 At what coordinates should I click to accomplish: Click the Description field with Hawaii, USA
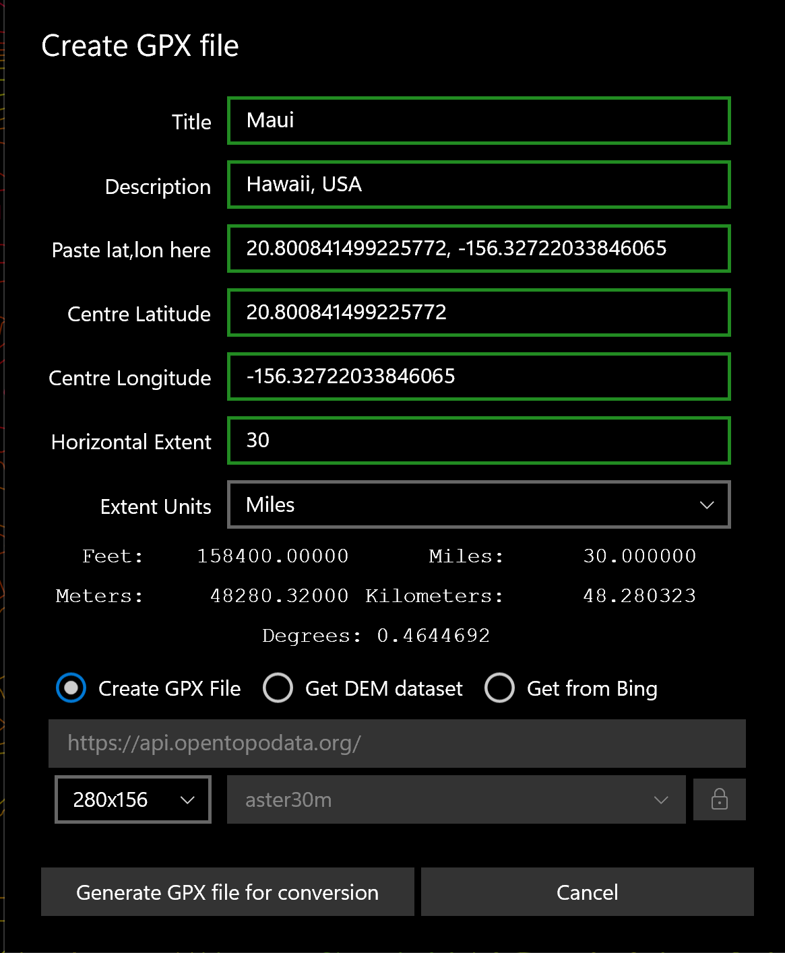click(x=479, y=185)
